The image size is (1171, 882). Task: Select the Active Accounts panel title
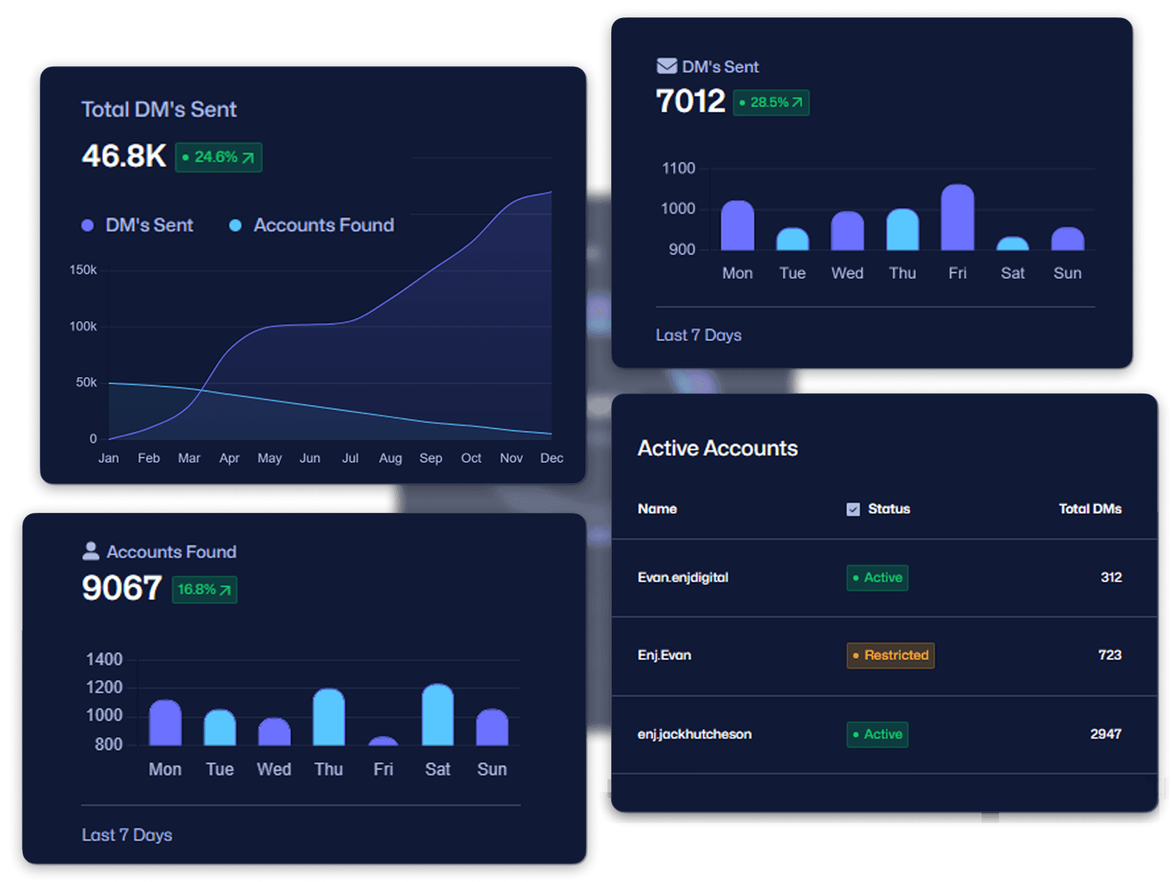716,448
